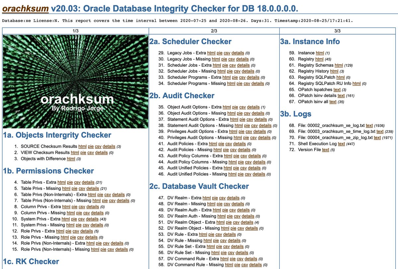398x269 pixels.
Task: Open details for VIEW Checksum Results
Action: pyautogui.click(x=101, y=152)
